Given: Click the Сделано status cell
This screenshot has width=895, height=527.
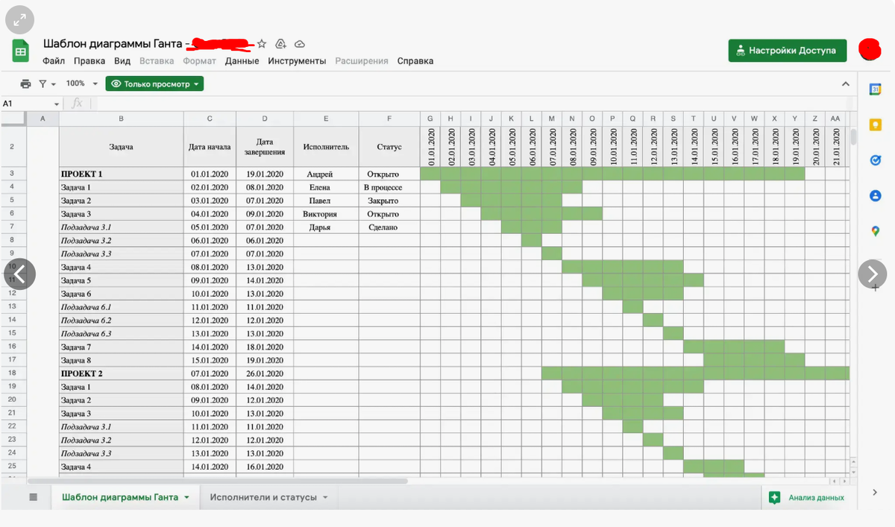Looking at the screenshot, I should click(x=389, y=227).
